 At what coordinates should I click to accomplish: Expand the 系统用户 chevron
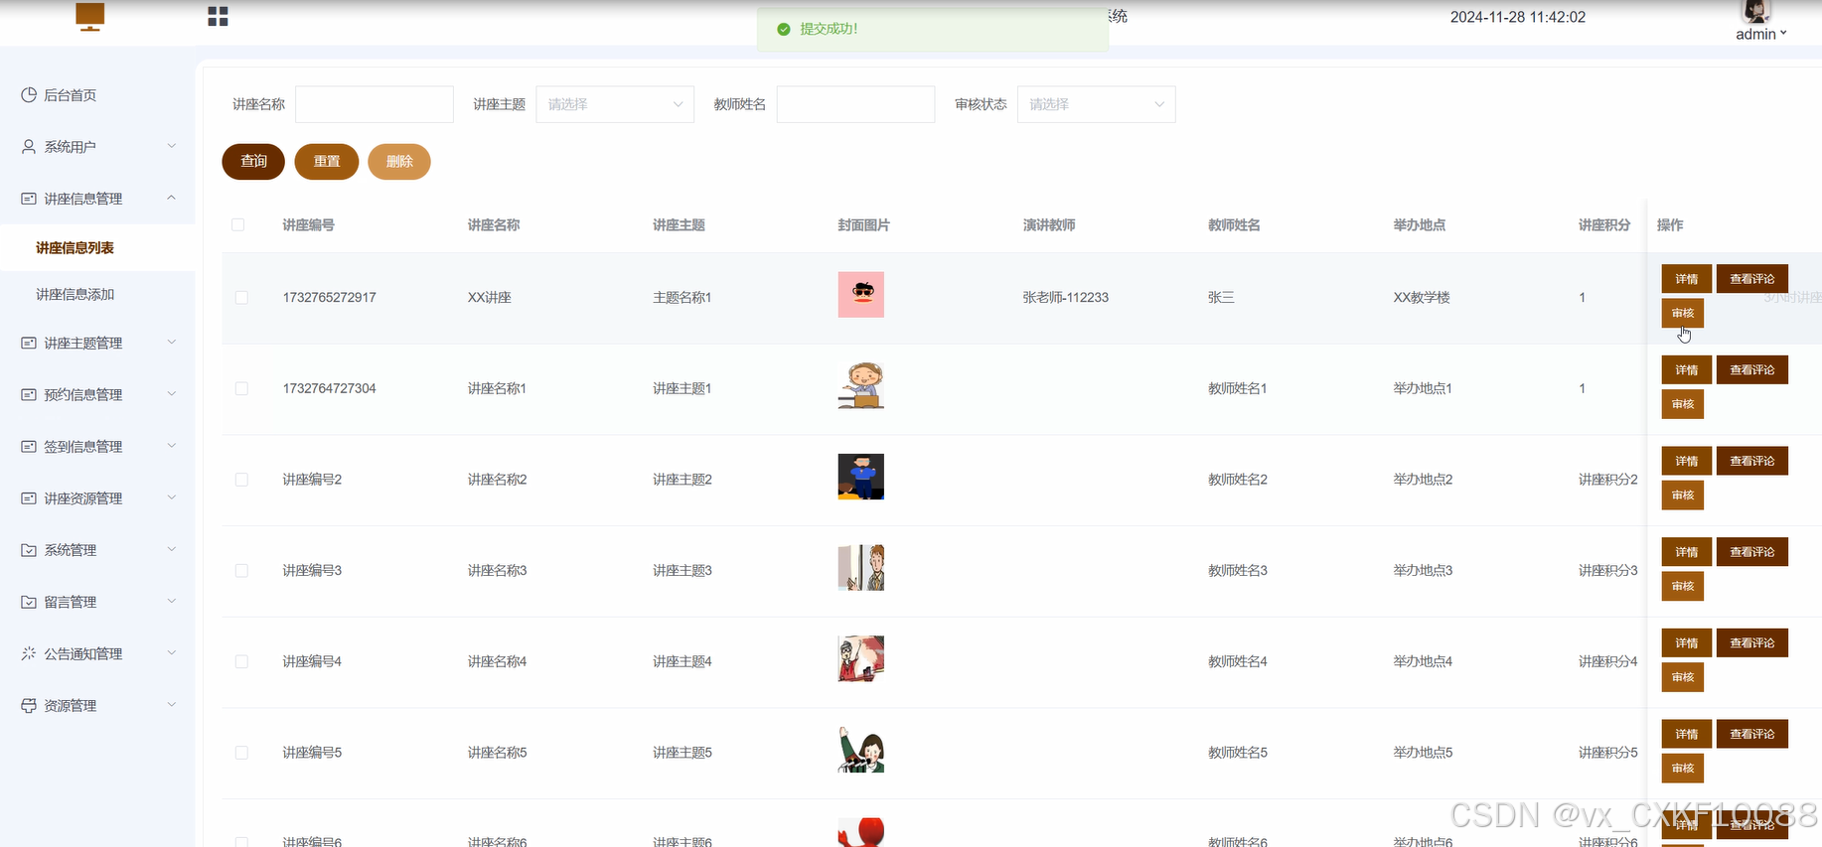click(171, 146)
